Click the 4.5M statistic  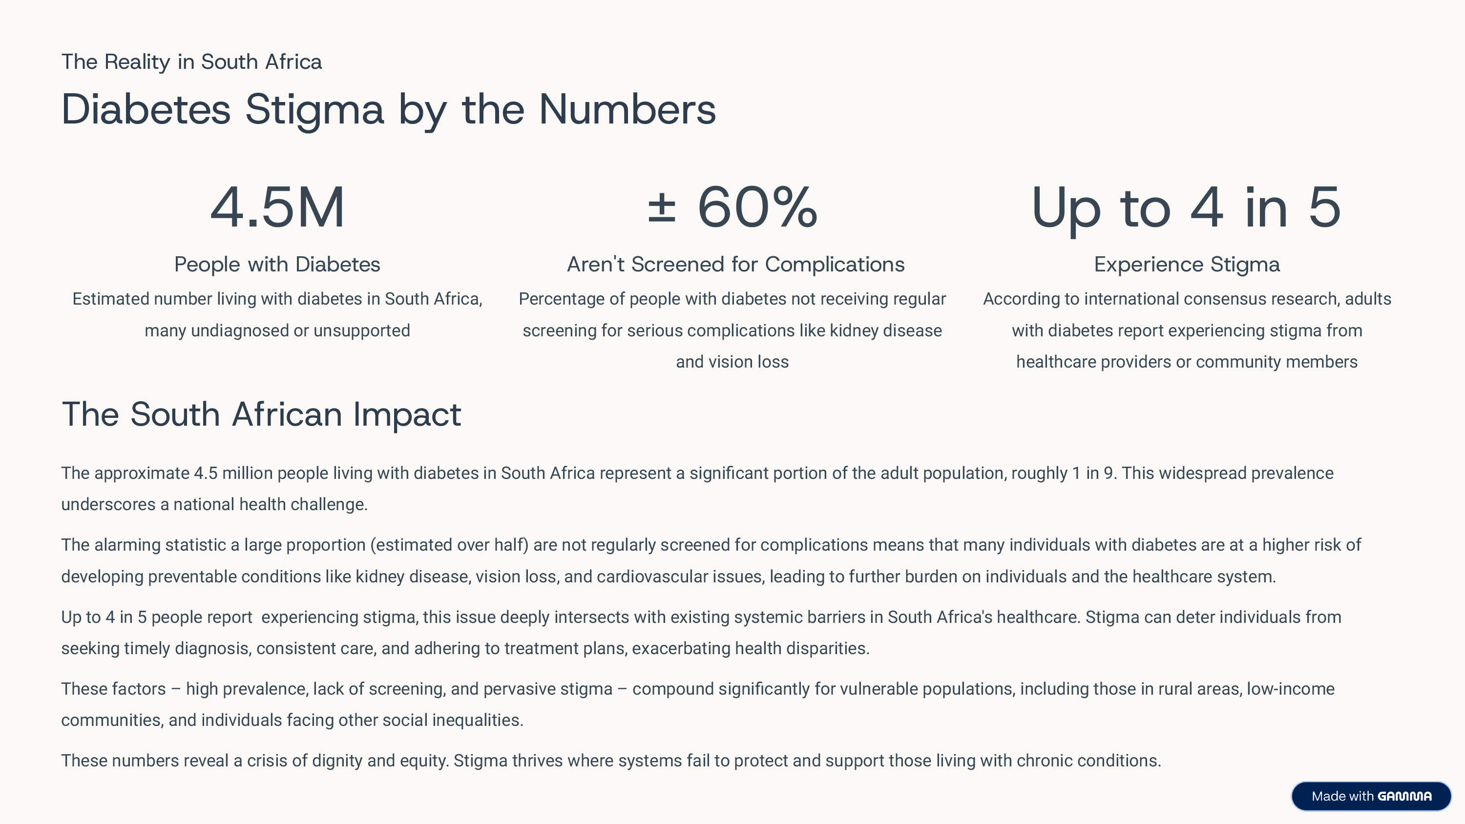coord(277,207)
